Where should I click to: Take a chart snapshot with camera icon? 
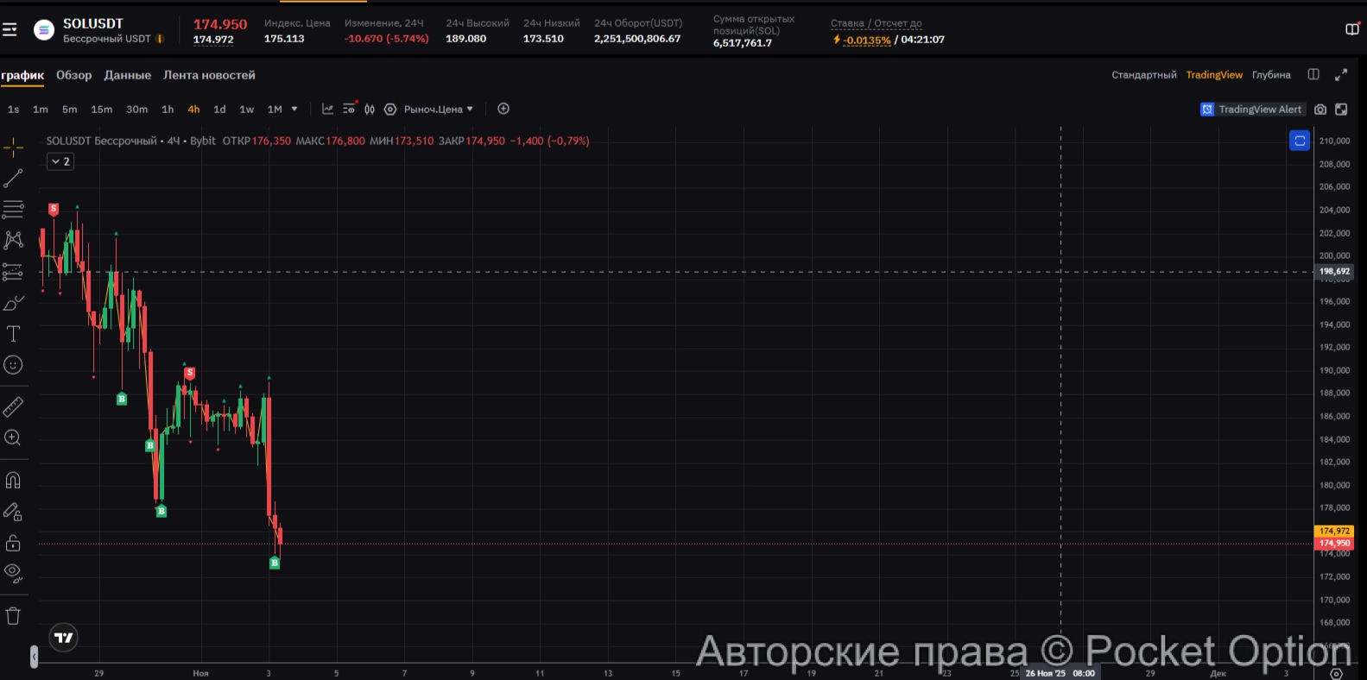1320,110
